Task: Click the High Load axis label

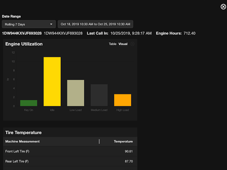Action: [x=122, y=110]
